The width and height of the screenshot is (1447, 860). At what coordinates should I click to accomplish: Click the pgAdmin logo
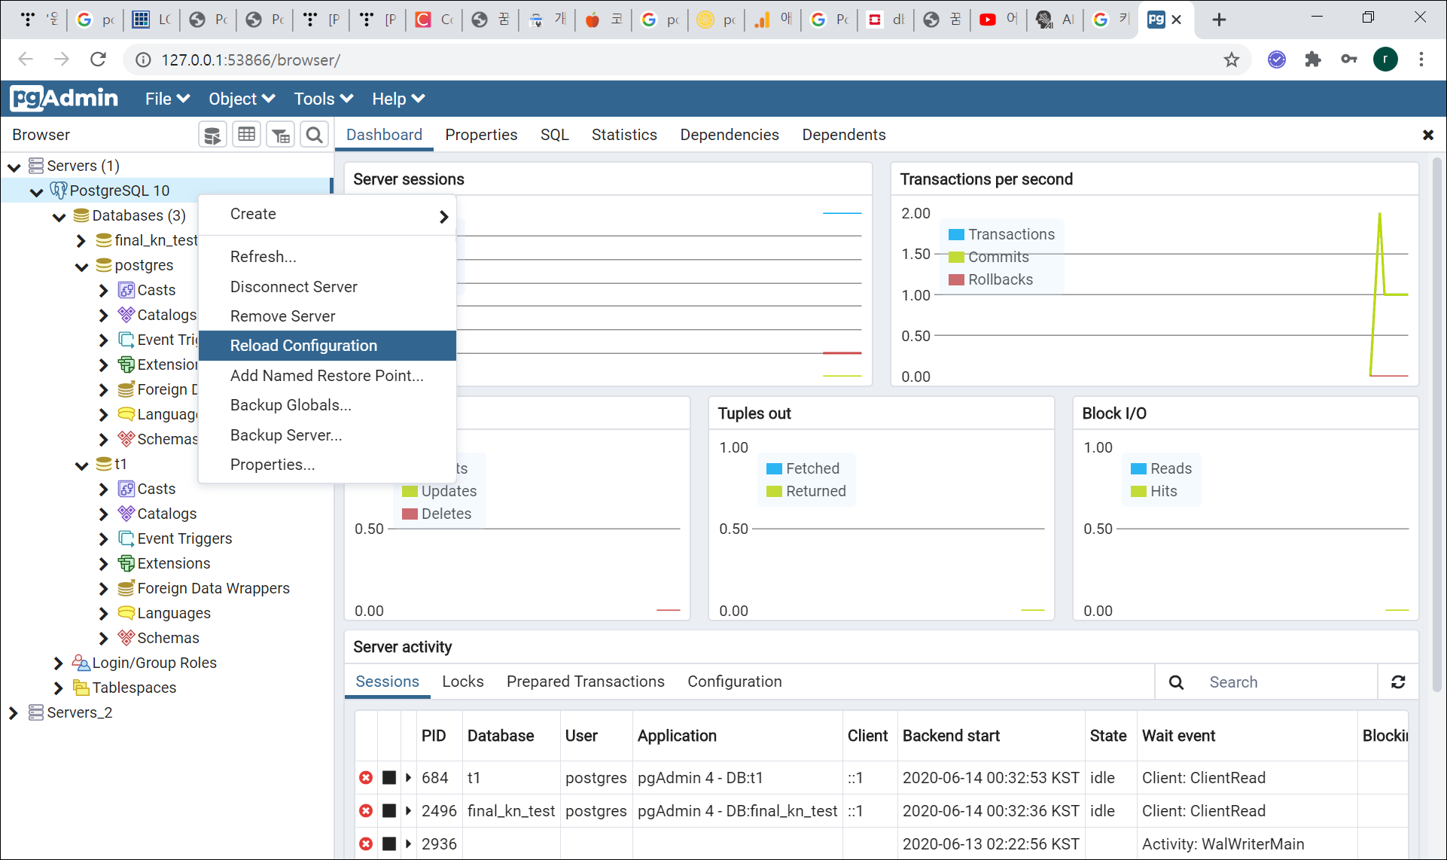coord(64,98)
